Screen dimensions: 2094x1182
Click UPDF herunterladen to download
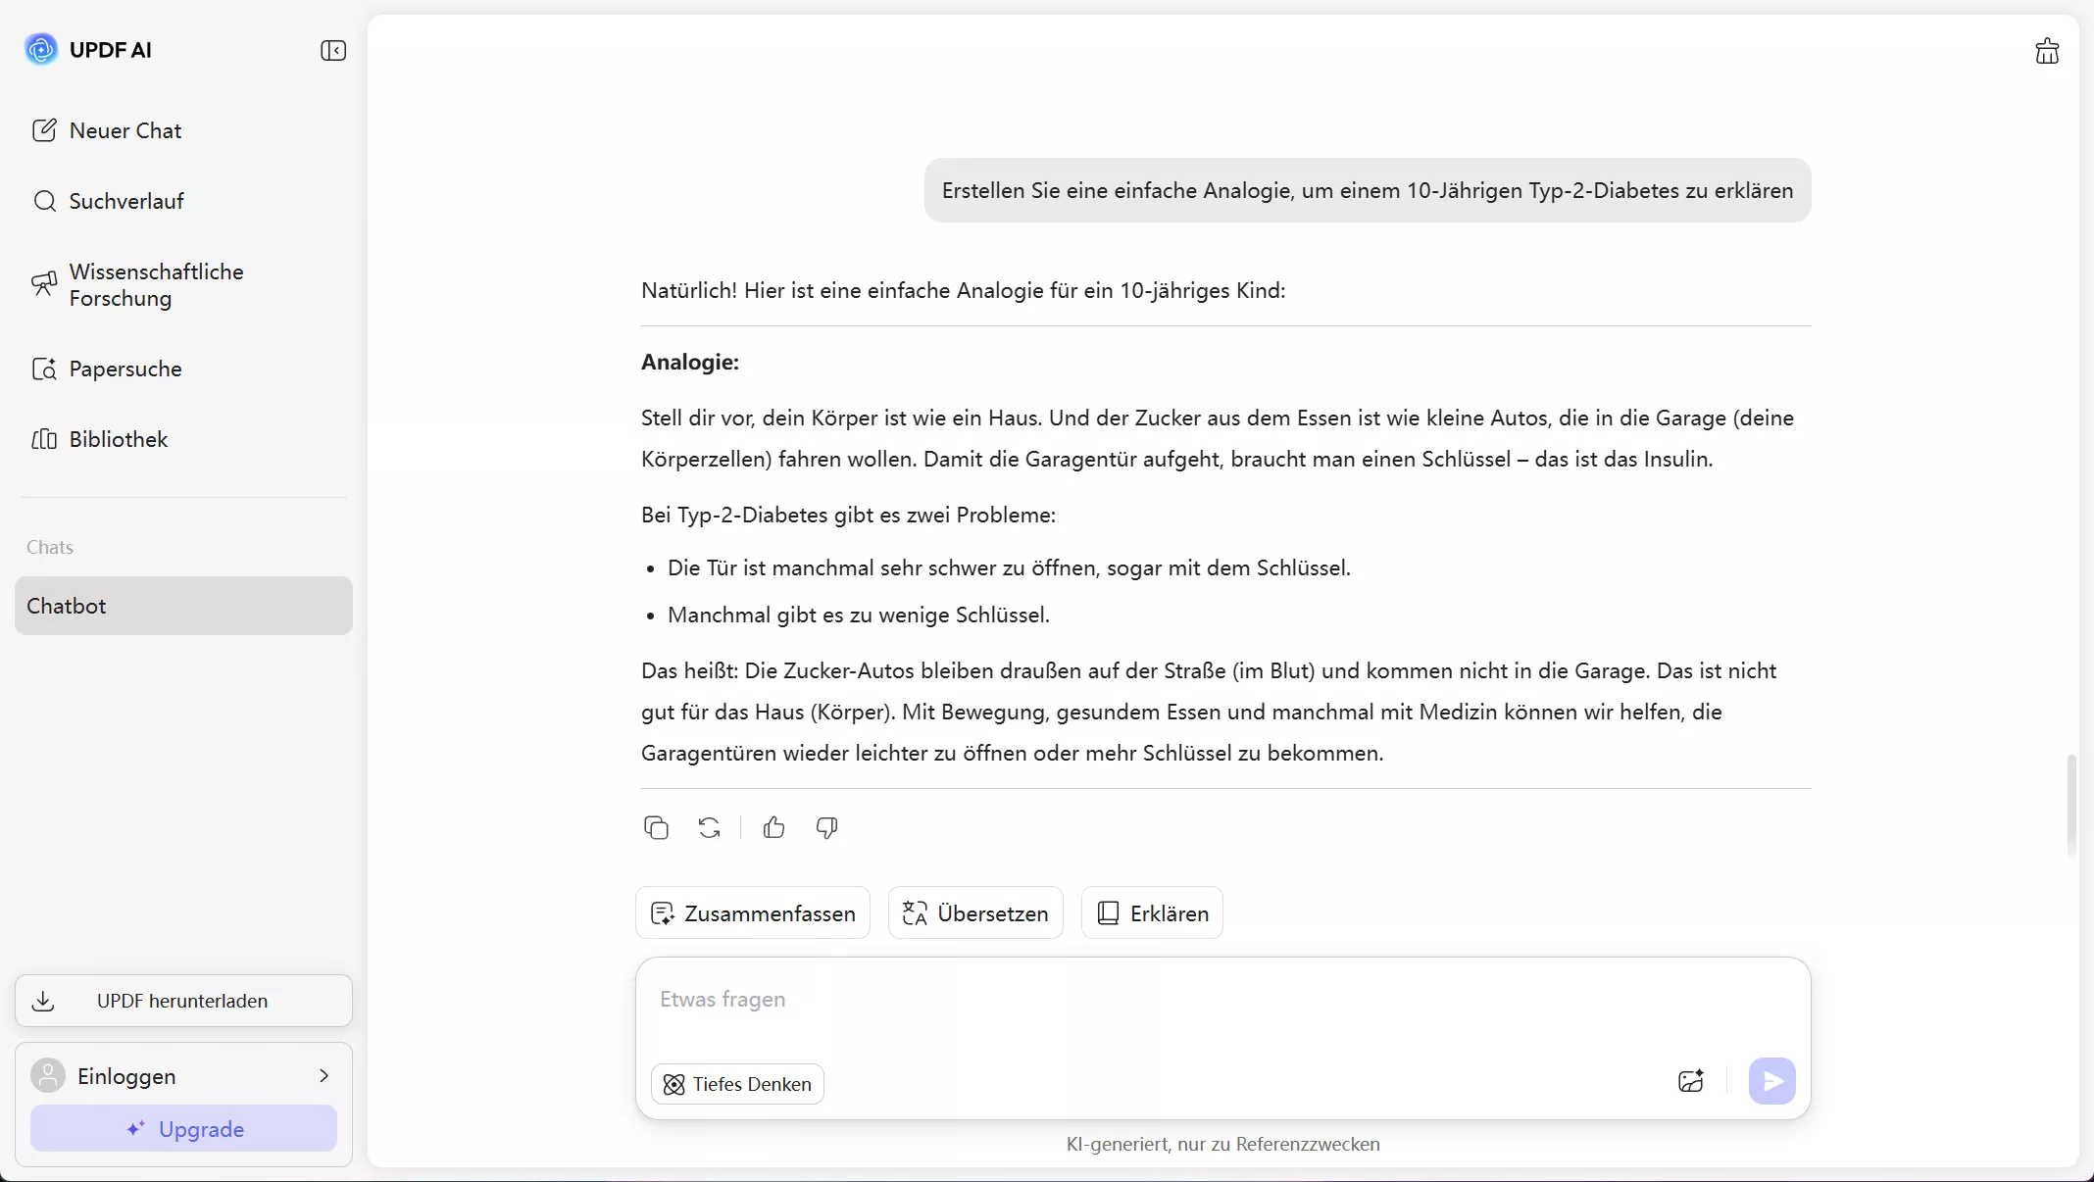click(x=182, y=1001)
